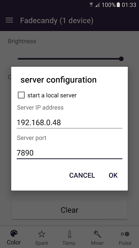This screenshot has width=139, height=248.
Task: Tap the battery icon in status bar
Action: [118, 5]
